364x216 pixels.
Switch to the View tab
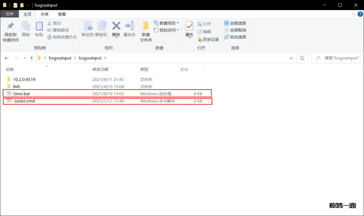point(62,14)
